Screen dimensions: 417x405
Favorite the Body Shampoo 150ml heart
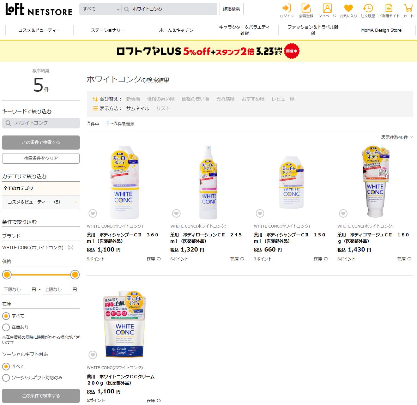[260, 213]
